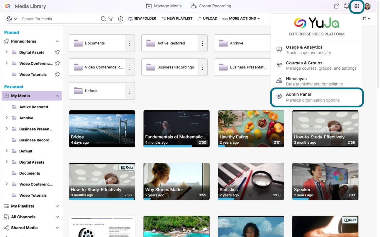380x237 pixels.
Task: Open options for Active Restored folder
Action: 202,43
